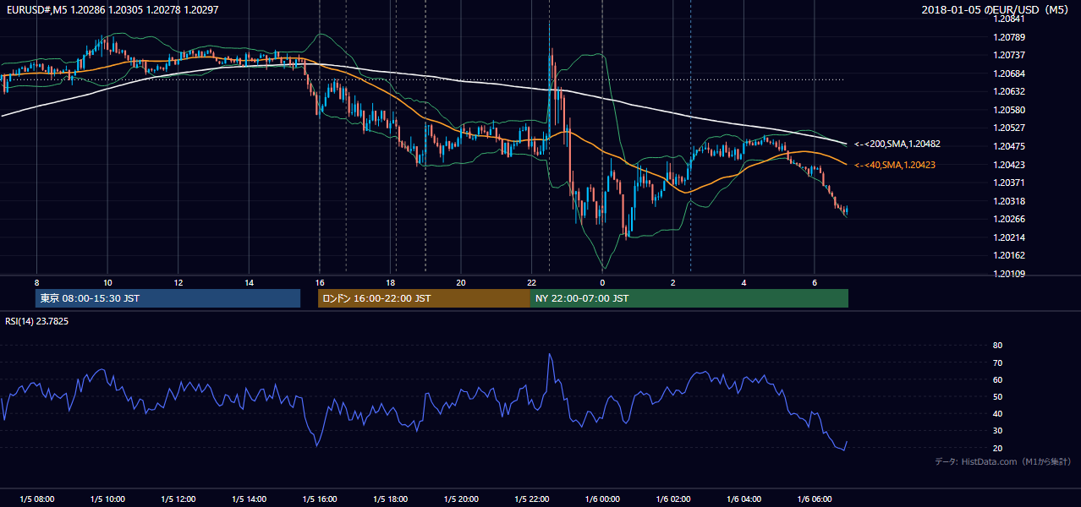
Task: Click hour tick 22 under price chart
Action: [531, 282]
